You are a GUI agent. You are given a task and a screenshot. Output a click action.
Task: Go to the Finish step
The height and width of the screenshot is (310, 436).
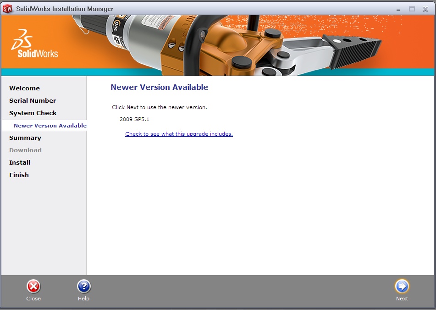(19, 175)
